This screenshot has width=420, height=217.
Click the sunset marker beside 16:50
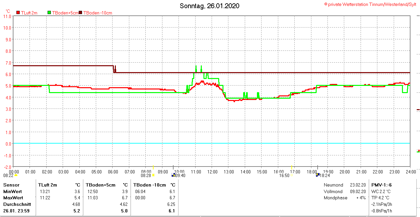[x=292, y=175]
